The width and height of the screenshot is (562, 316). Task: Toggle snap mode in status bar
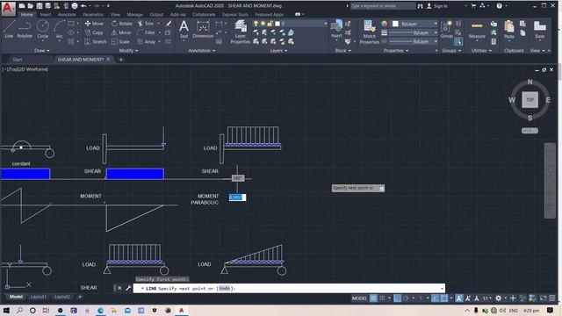click(383, 298)
